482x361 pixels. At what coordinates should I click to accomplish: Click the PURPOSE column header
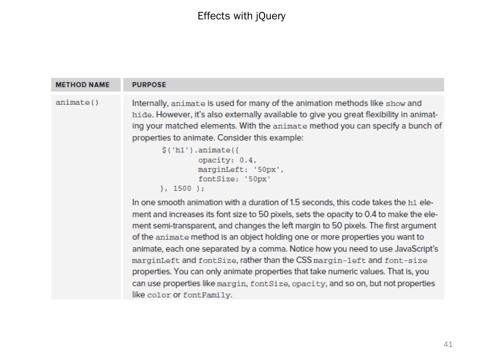click(149, 85)
